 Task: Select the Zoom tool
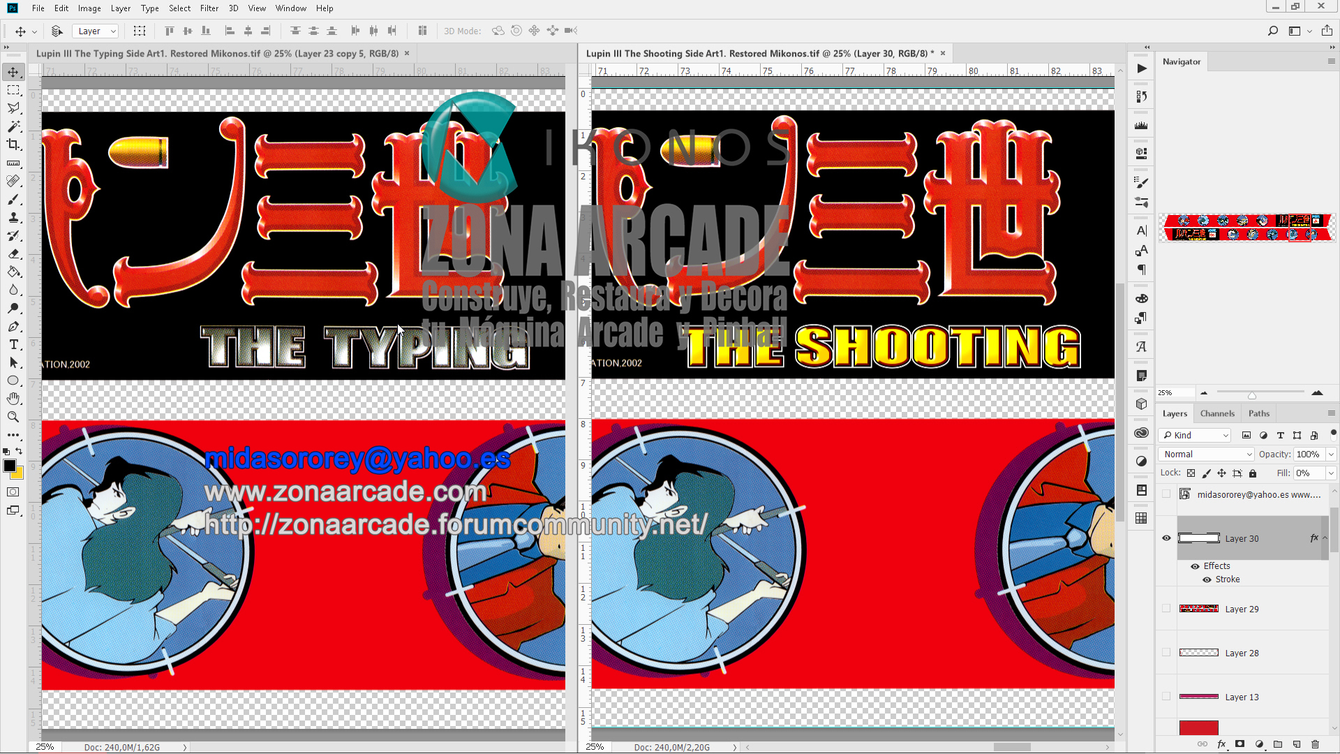point(13,417)
